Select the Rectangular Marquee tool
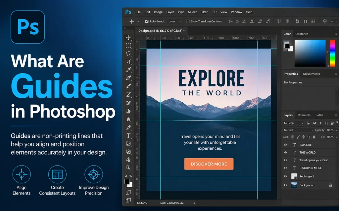This screenshot has width=339, height=211. (x=128, y=45)
